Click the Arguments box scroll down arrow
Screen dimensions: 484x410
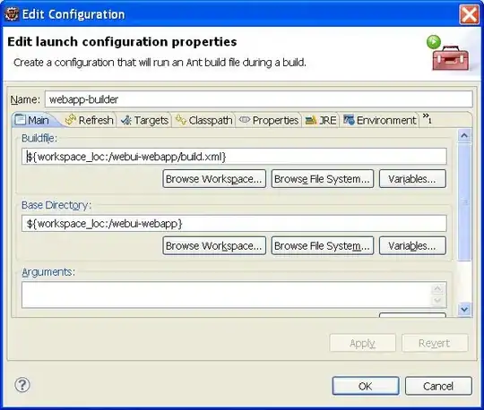(437, 301)
